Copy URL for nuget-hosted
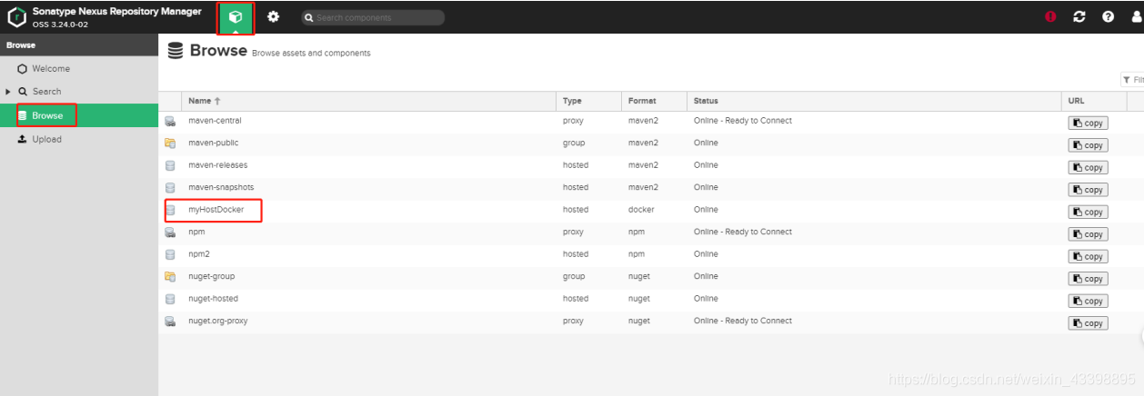Viewport: 1144px width, 396px height. pyautogui.click(x=1088, y=302)
